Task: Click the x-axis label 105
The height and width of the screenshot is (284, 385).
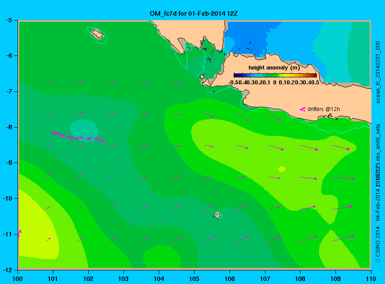Action: tap(194, 279)
